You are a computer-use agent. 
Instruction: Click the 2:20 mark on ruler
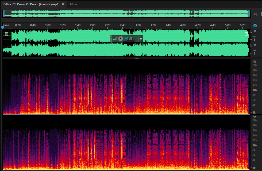tap(108, 25)
